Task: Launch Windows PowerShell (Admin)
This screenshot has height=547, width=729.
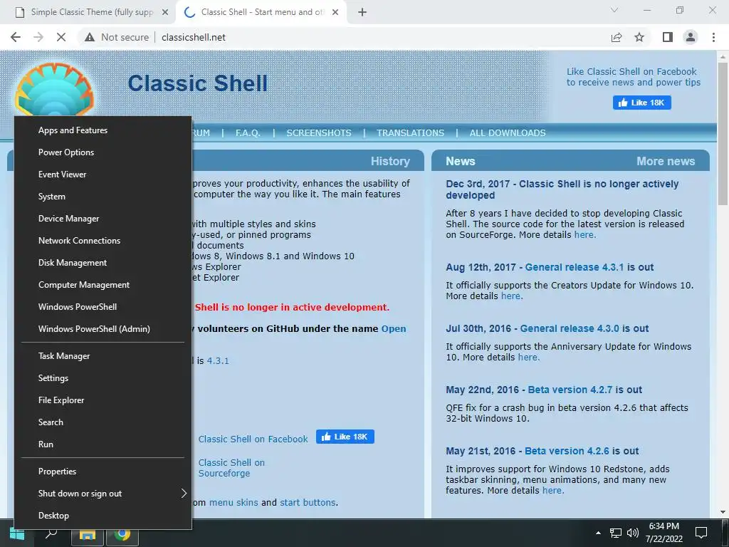Action: [x=103, y=329]
